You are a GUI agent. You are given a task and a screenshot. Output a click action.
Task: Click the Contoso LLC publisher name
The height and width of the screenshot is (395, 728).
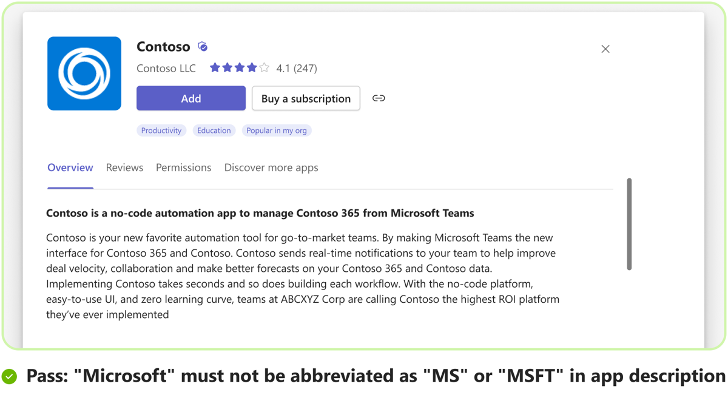click(166, 69)
